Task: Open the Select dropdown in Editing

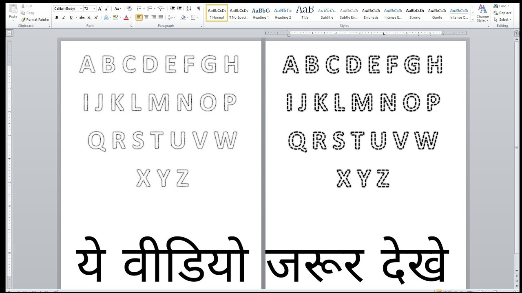Action: click(x=502, y=20)
